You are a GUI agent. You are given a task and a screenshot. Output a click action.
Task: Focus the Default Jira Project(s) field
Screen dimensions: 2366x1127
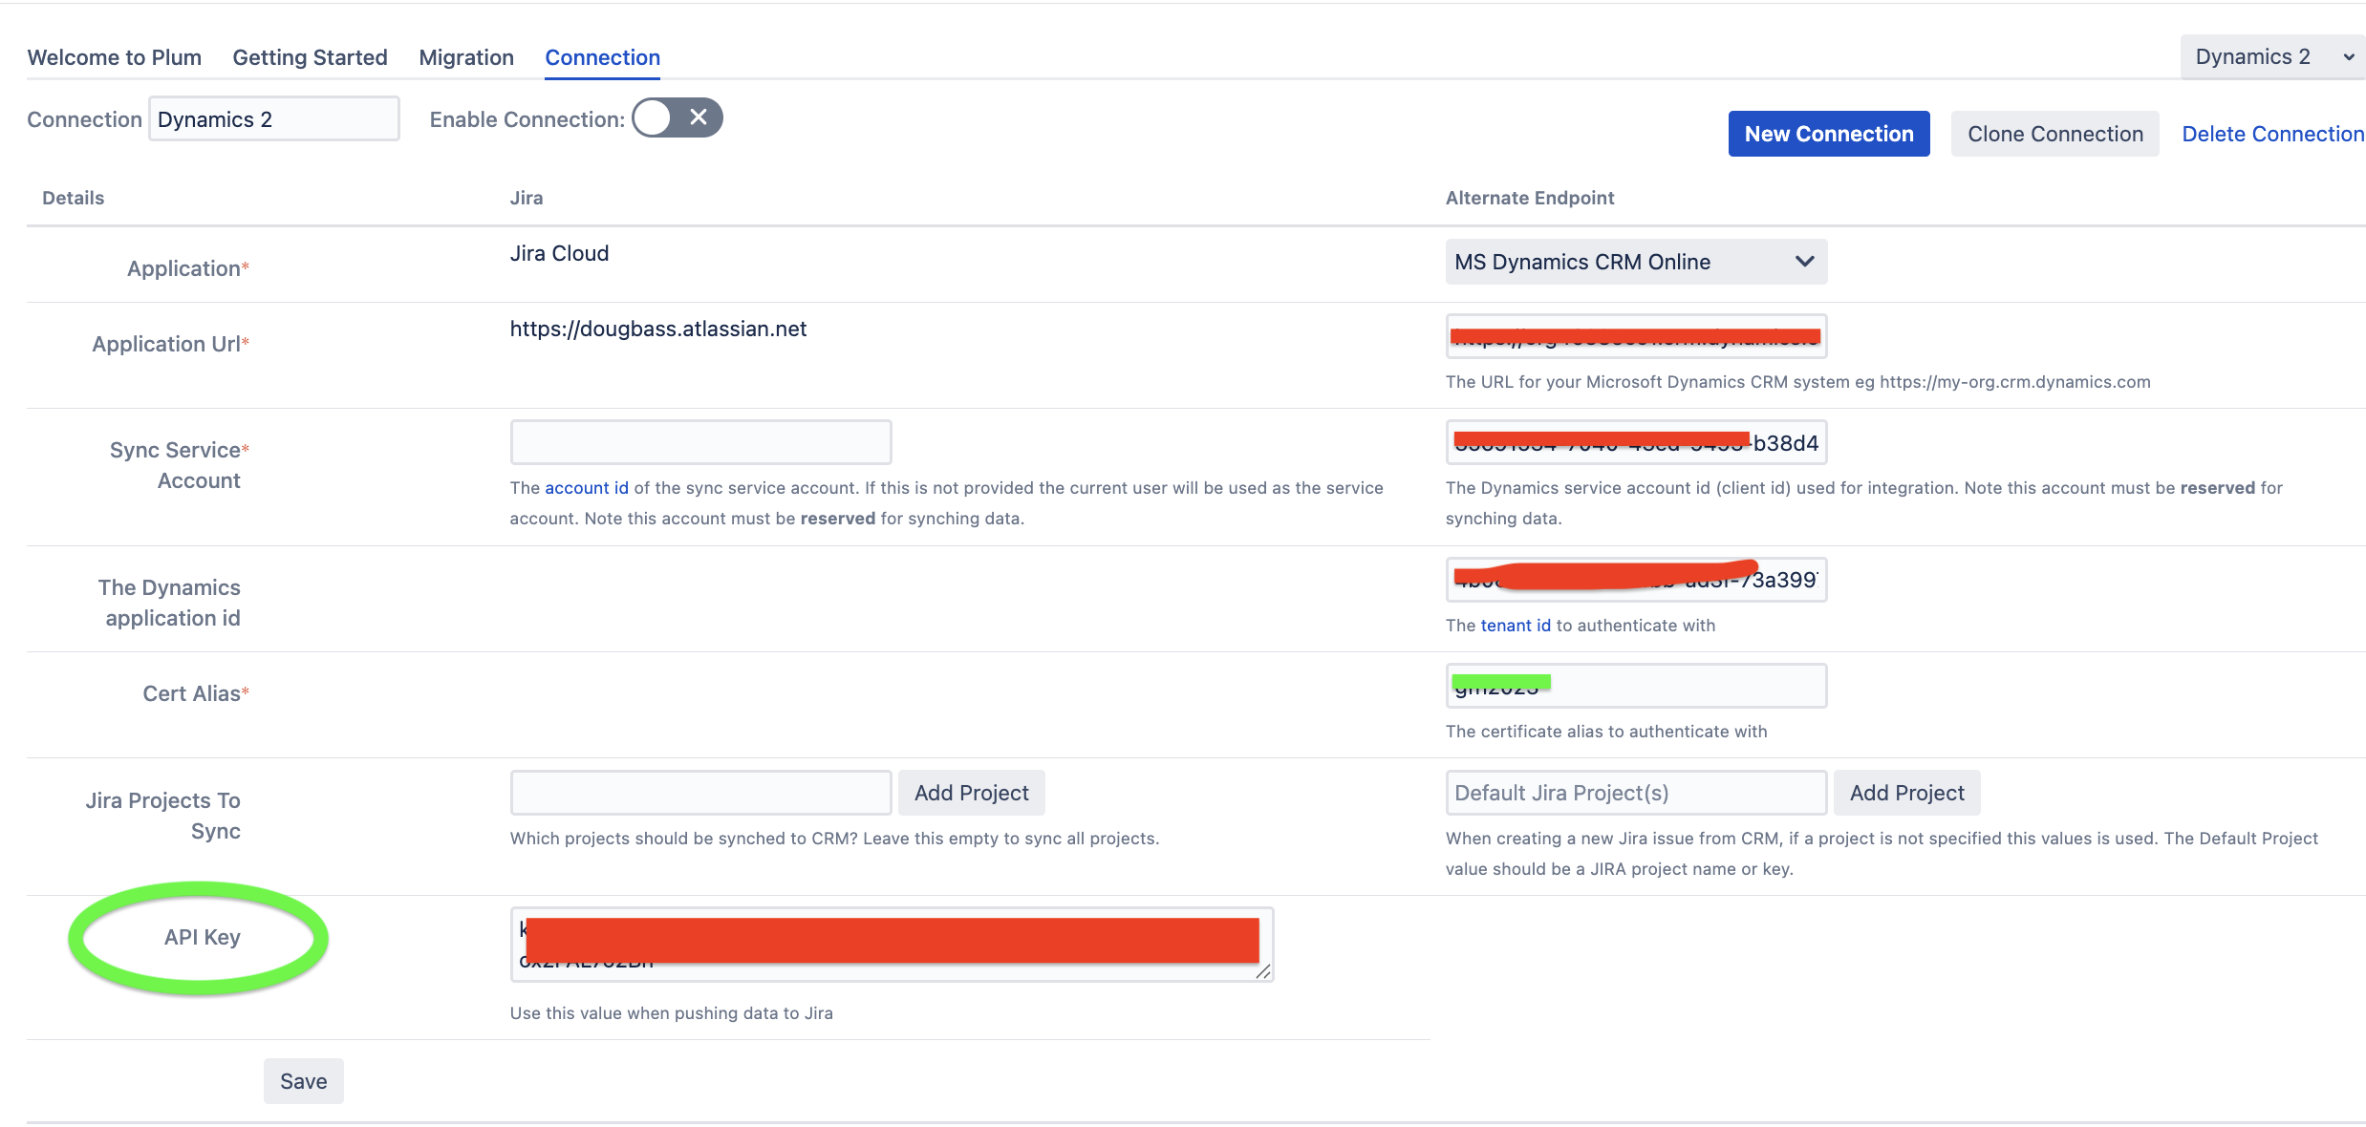click(x=1636, y=793)
